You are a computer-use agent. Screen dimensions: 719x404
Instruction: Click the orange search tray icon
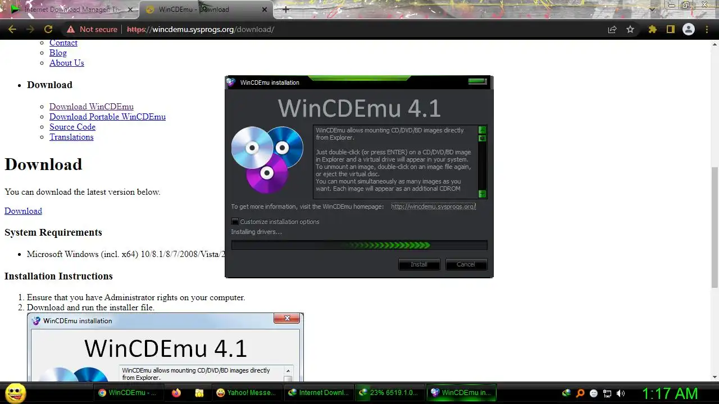580,393
